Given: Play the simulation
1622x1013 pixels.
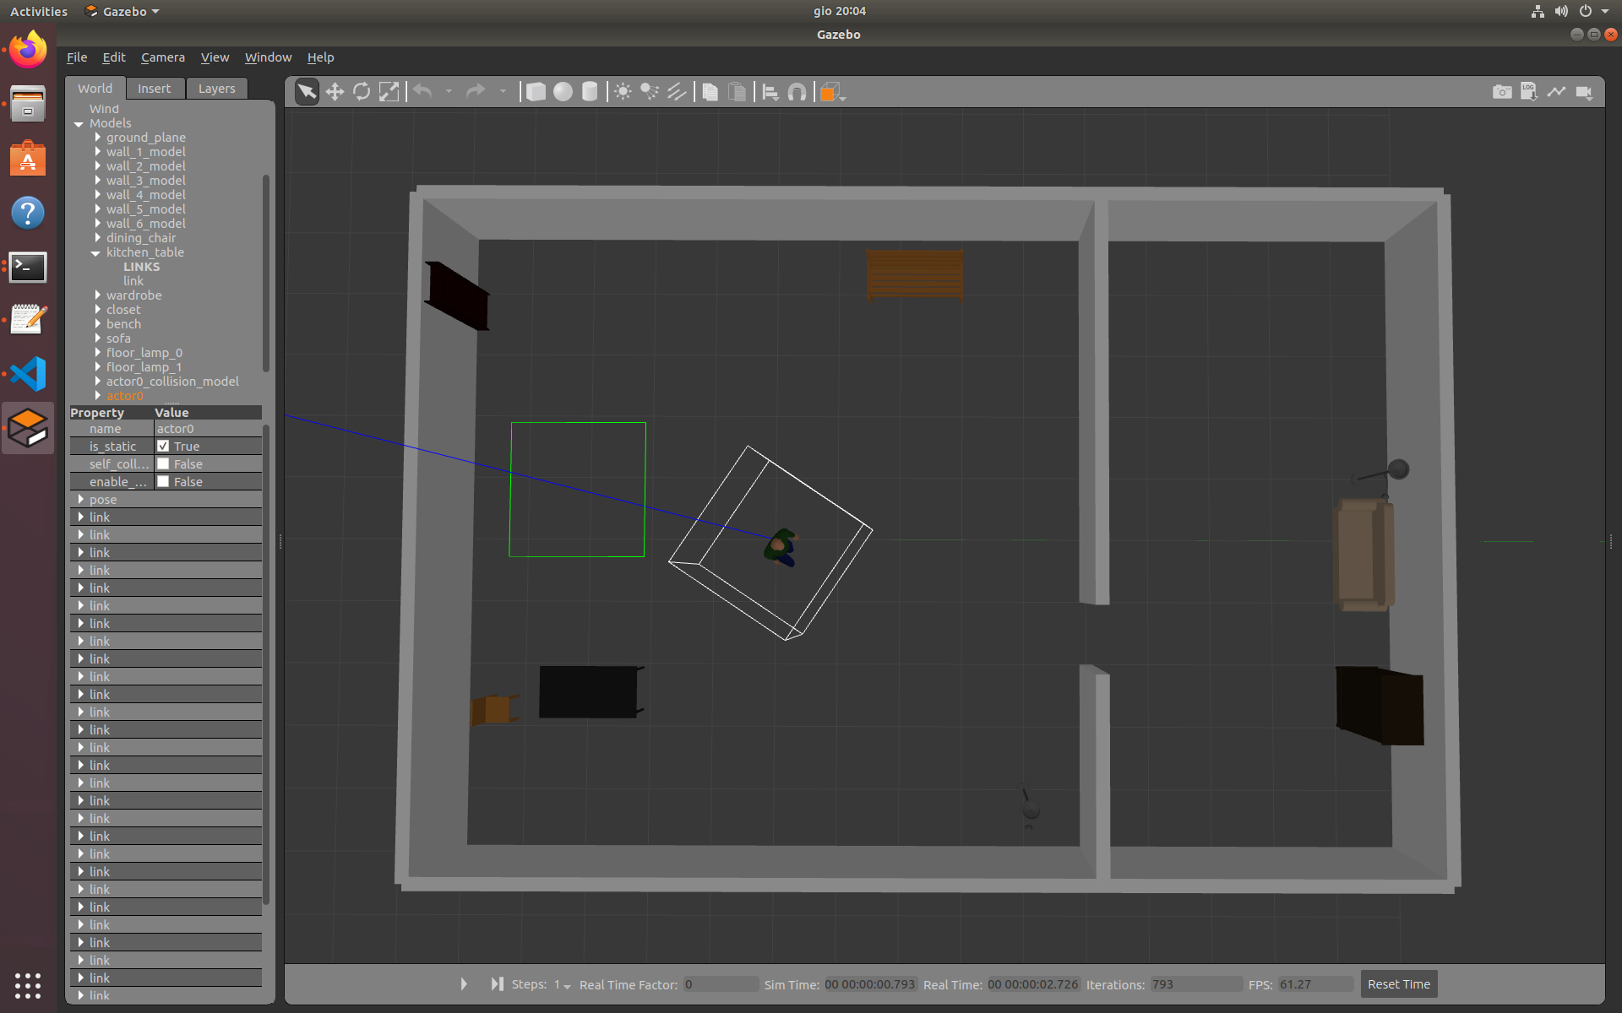Looking at the screenshot, I should click(x=464, y=984).
